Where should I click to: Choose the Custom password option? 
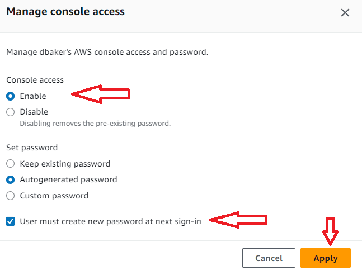coord(11,196)
